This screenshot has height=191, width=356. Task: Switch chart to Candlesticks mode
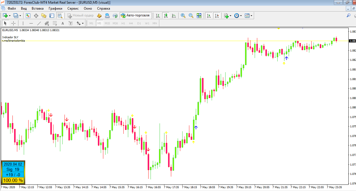pyautogui.click(x=166, y=16)
